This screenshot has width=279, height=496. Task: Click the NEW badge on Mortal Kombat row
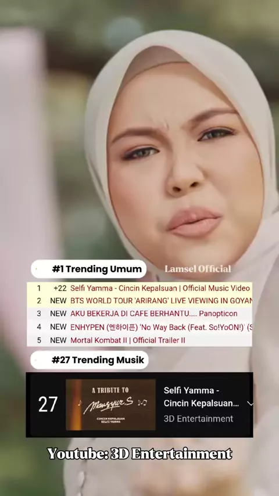[x=58, y=340]
